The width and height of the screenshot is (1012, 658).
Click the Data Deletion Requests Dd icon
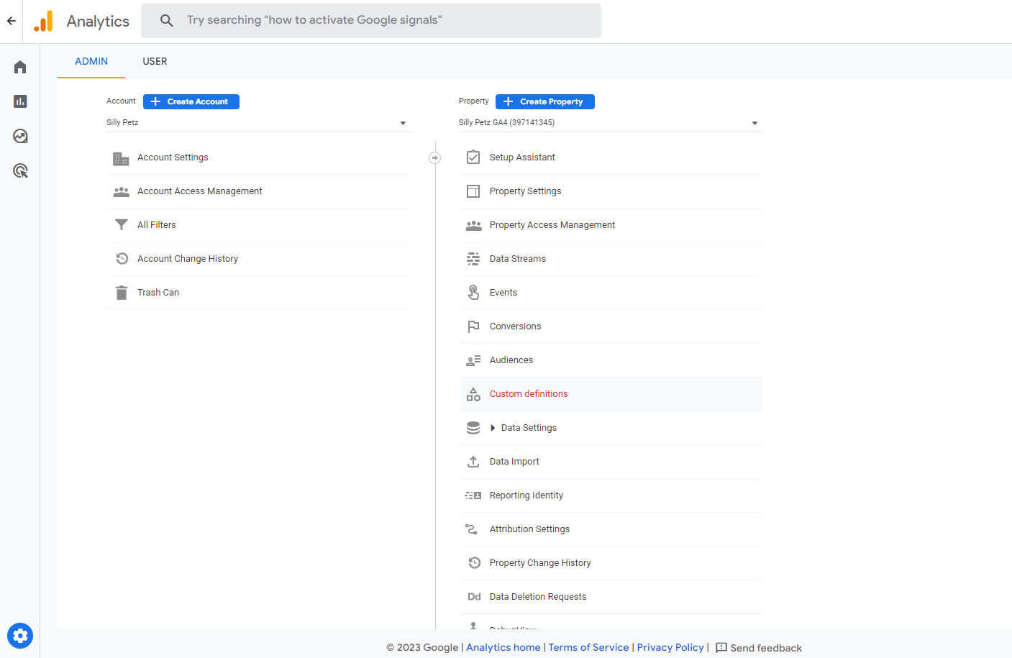474,597
